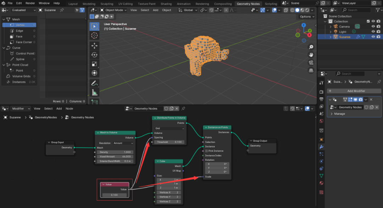383x208 pixels.
Task: Switch to the Scripting workspace tab
Action: [271, 4]
